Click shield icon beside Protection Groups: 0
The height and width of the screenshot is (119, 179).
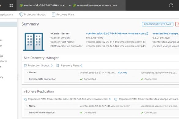pyautogui.click(x=25, y=66)
